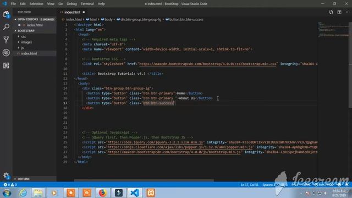Open the editor More Actions ellipsis

[x=348, y=12]
